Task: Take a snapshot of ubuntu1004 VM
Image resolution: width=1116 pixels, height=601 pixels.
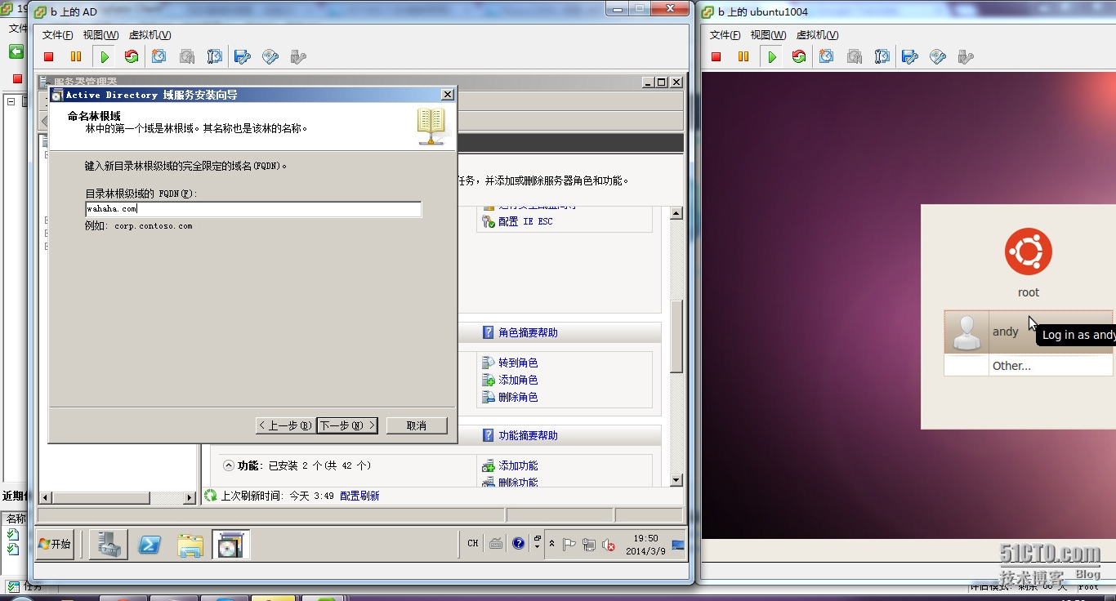Action: (x=827, y=56)
